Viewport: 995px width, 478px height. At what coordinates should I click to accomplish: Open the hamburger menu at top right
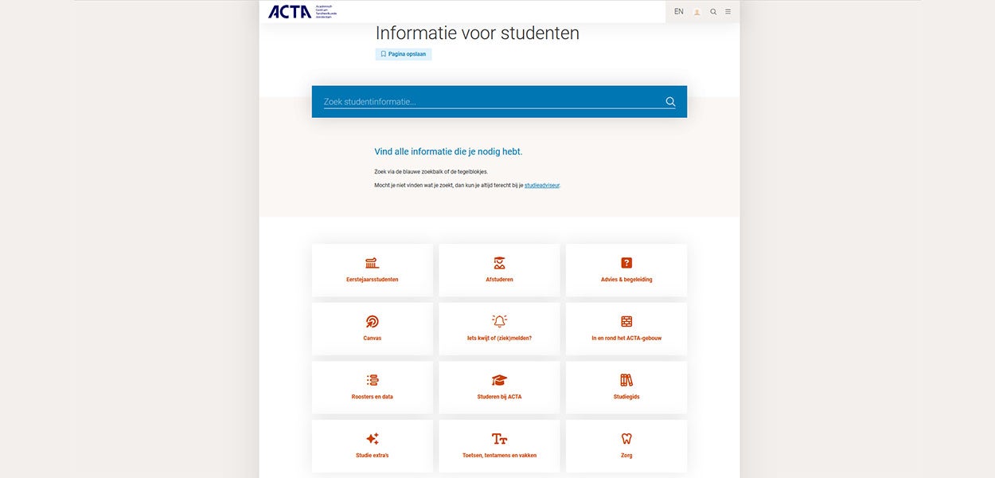(728, 11)
